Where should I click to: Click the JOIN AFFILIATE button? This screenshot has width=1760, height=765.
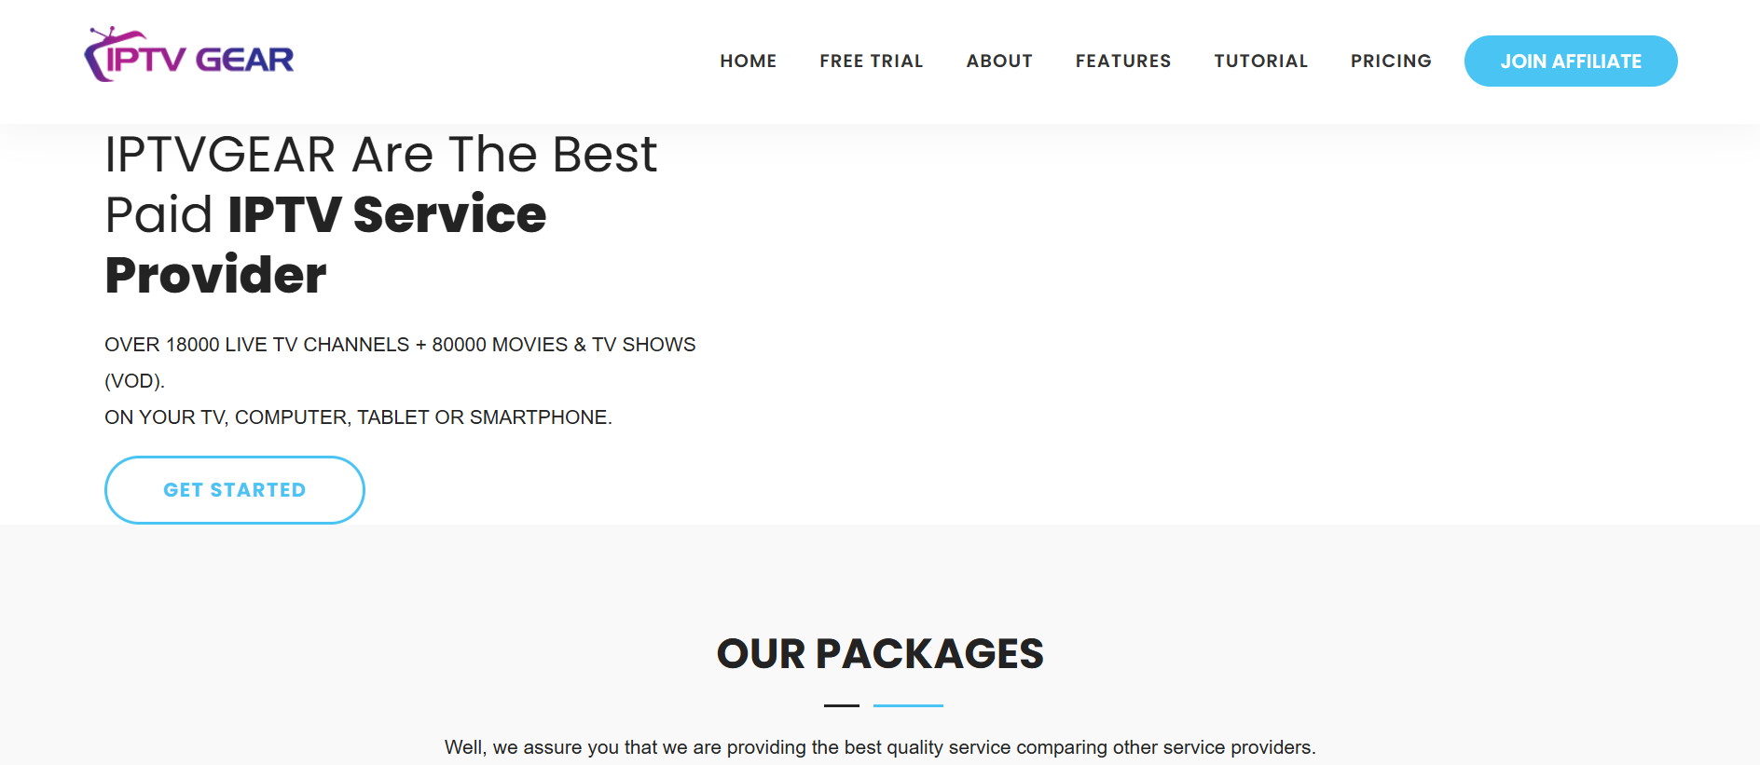(1571, 61)
